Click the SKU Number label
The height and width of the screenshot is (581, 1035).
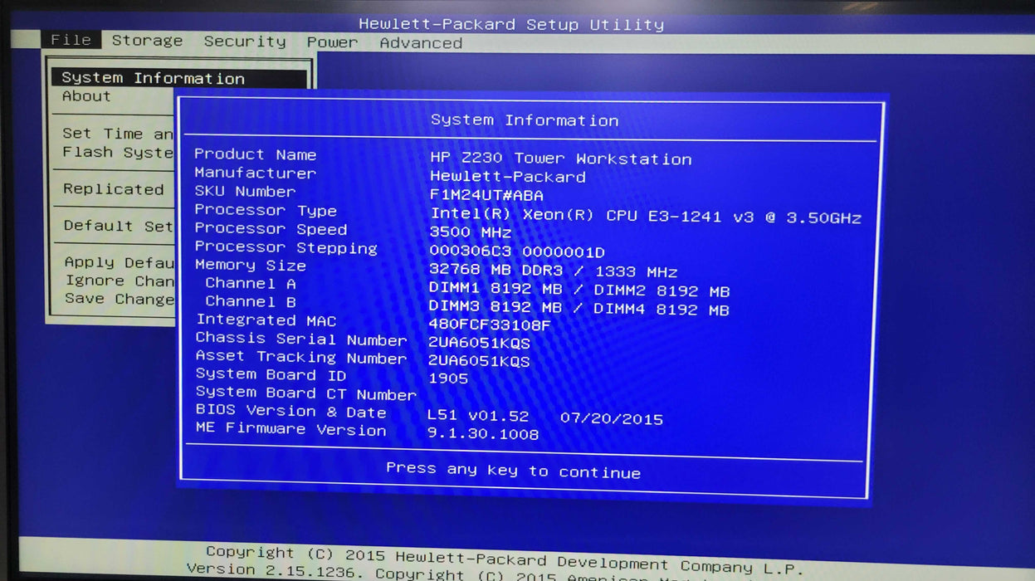click(x=245, y=191)
